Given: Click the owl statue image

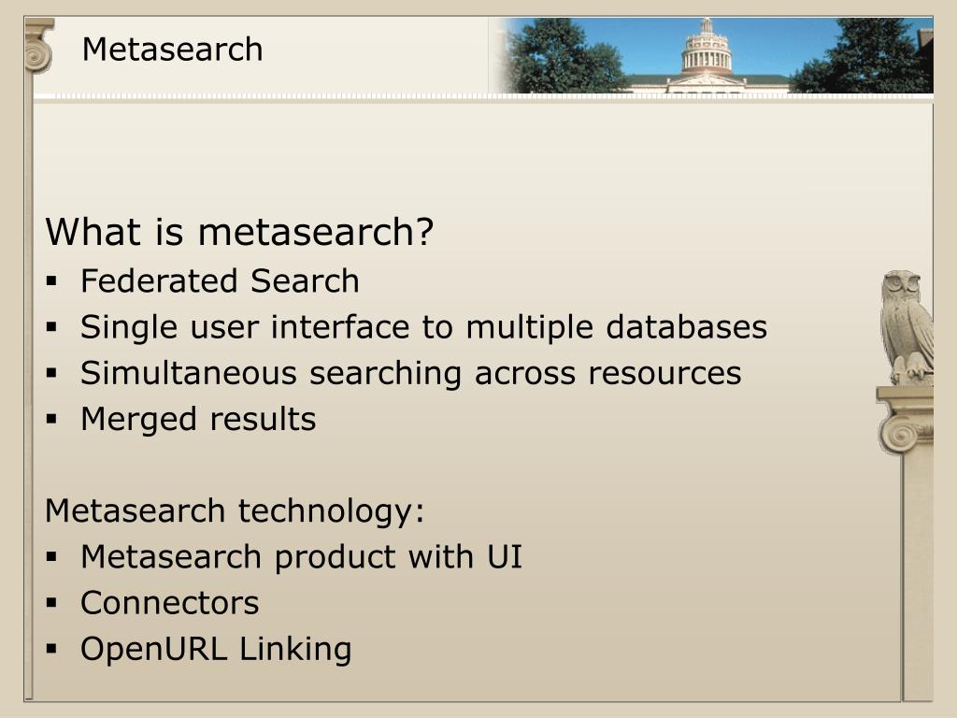Looking at the screenshot, I should (907, 327).
